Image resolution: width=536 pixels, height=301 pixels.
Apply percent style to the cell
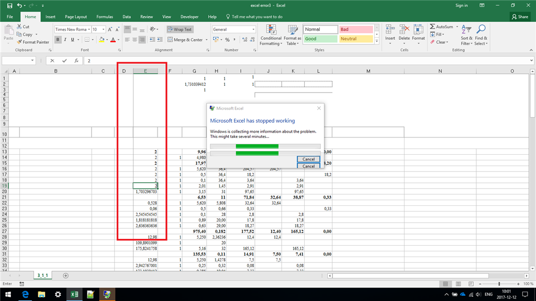click(x=227, y=40)
